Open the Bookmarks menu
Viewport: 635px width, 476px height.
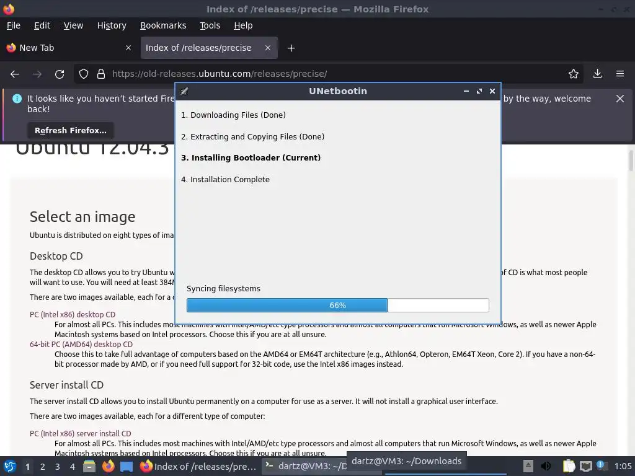[163, 25]
